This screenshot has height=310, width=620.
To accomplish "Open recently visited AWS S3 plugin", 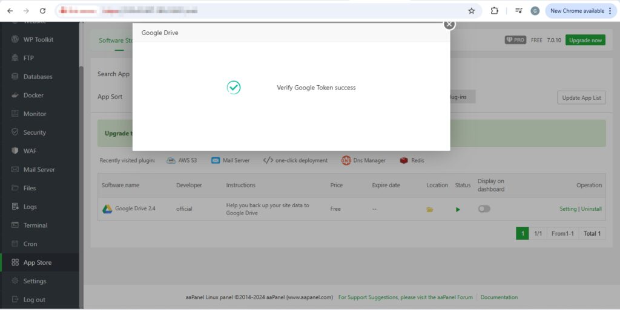I will [x=182, y=161].
